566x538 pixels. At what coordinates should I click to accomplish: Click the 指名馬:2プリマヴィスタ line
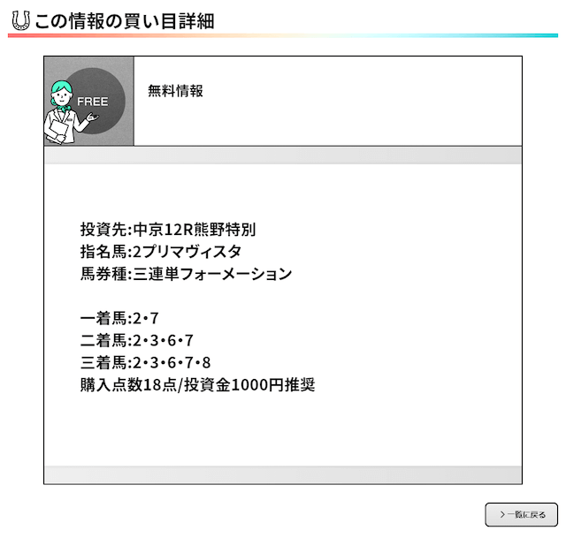[x=161, y=251]
